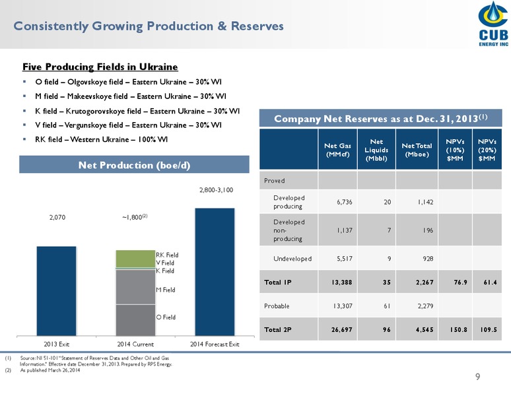Select the 'V field – Vergunskoye field' bullet
This screenshot has width=511, height=396.
[128, 125]
